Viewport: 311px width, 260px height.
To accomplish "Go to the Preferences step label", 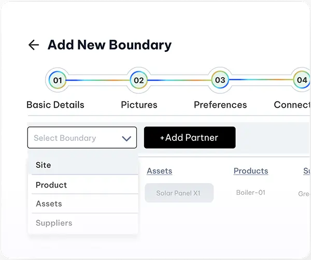I will 220,105.
